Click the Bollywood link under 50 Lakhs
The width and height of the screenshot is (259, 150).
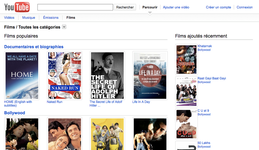[x=204, y=147]
